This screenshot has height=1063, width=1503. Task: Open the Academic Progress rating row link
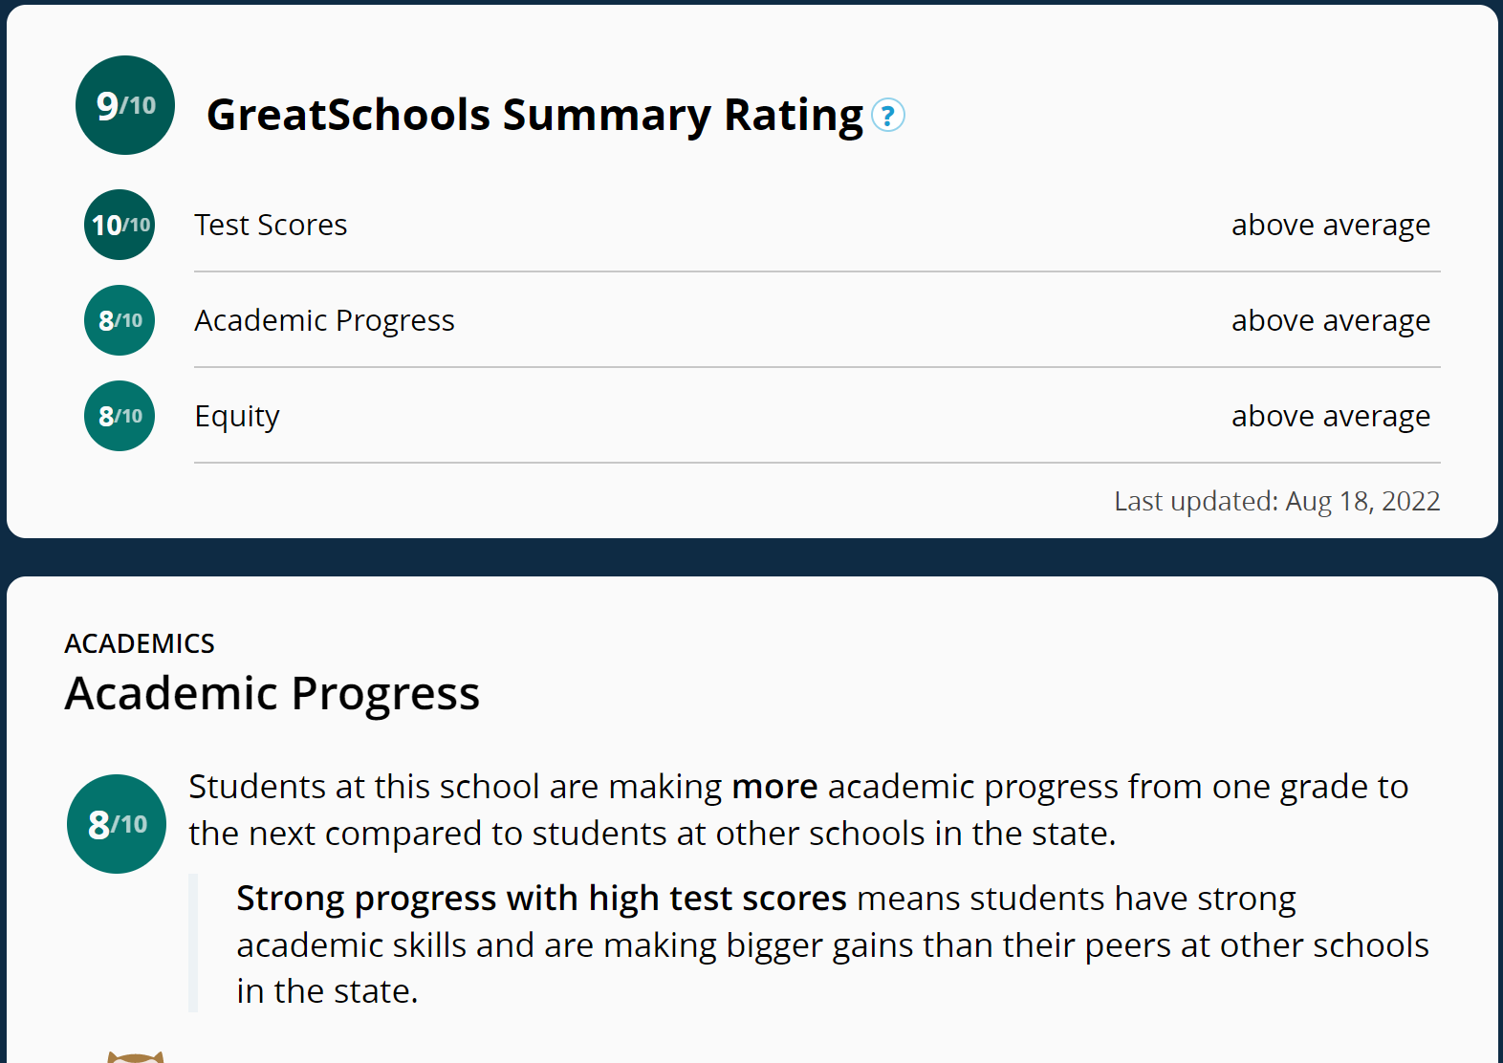tap(324, 320)
